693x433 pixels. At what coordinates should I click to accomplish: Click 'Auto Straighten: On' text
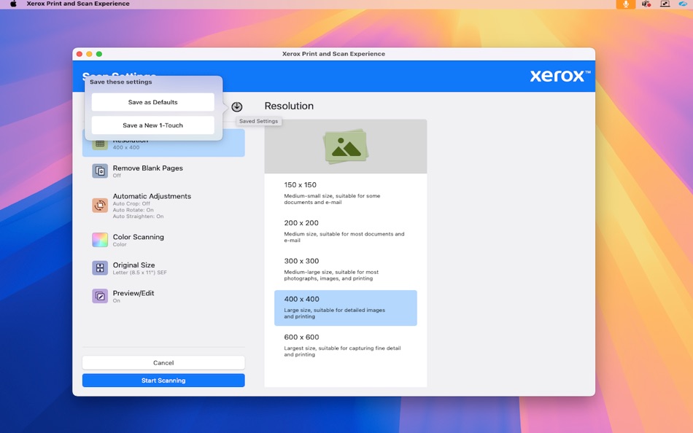click(x=138, y=216)
